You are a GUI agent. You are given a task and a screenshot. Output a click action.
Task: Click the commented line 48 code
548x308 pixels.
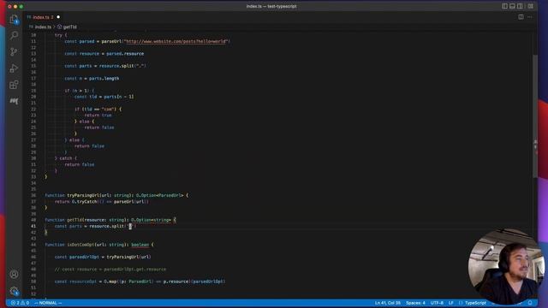[110, 269]
